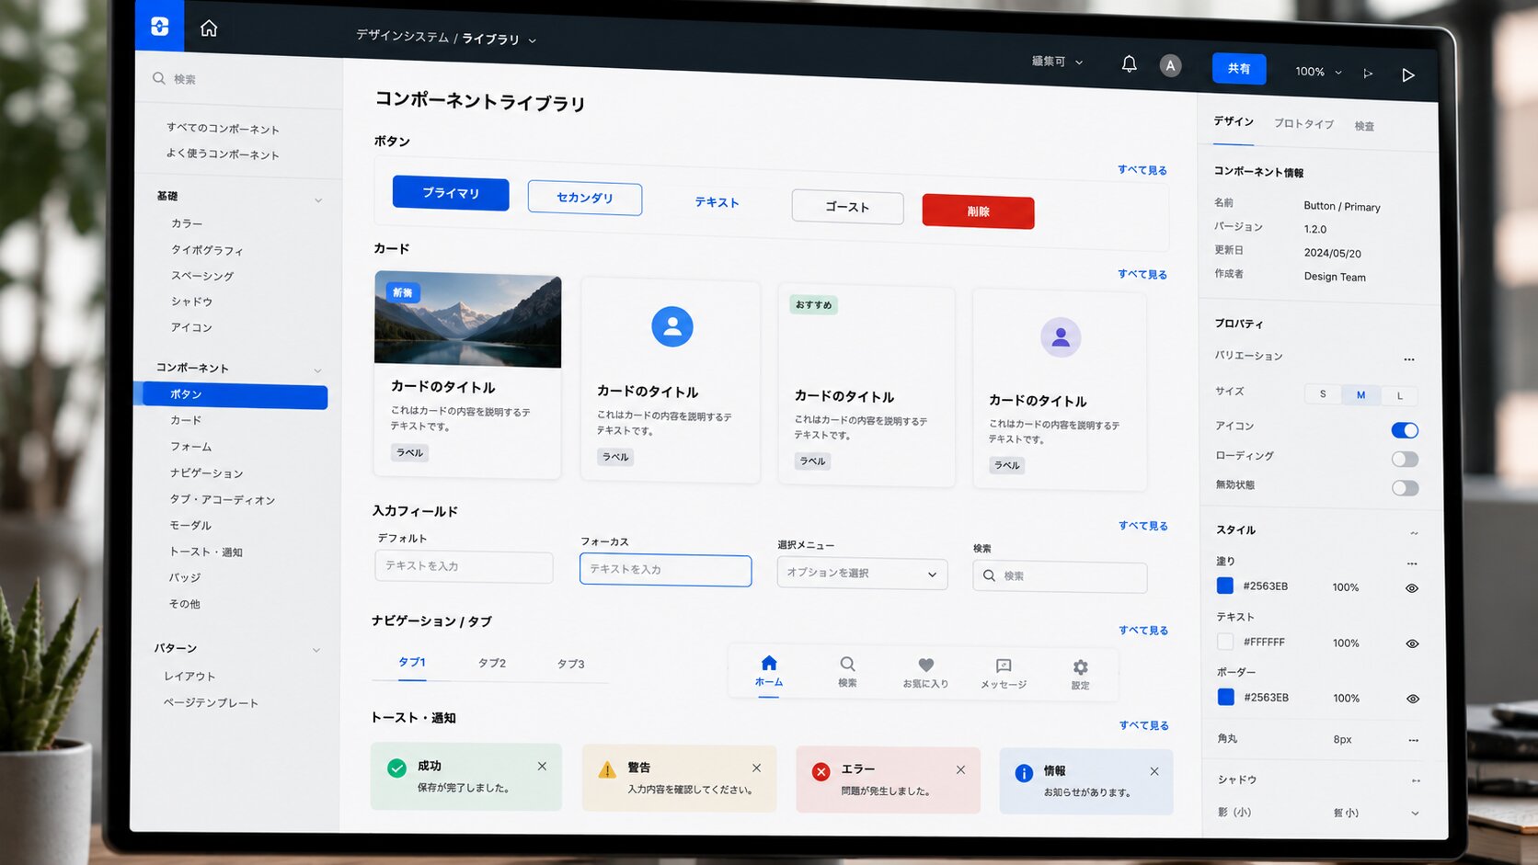The image size is (1538, 865).
Task: Click the purple user avatar card icon
Action: click(x=1061, y=337)
